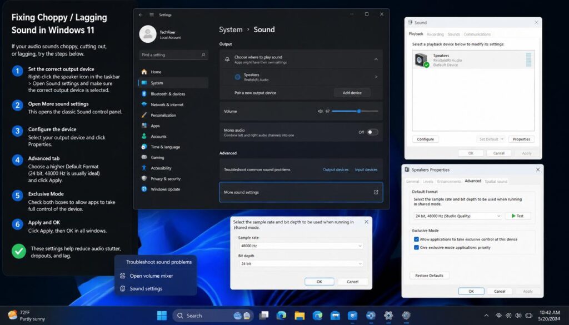Show hidden icons in system tray
The height and width of the screenshot is (325, 569).
(486, 316)
